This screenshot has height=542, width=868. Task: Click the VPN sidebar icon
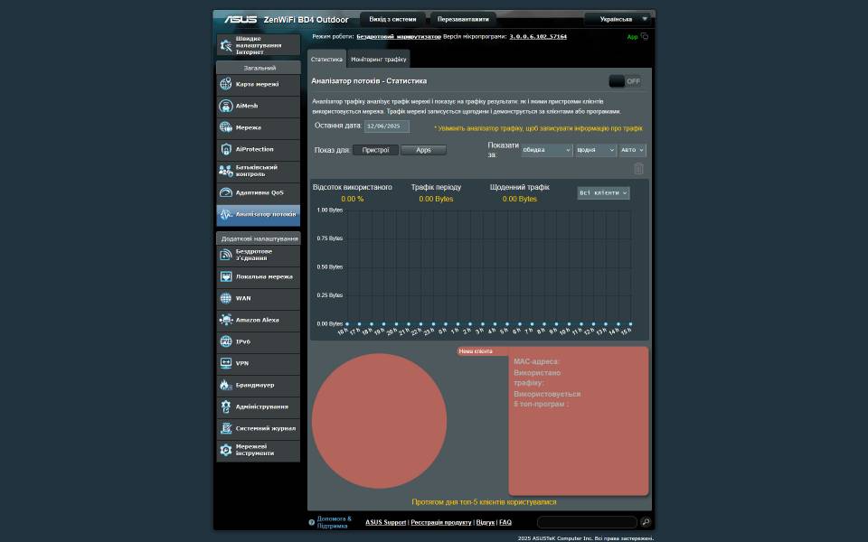point(226,363)
